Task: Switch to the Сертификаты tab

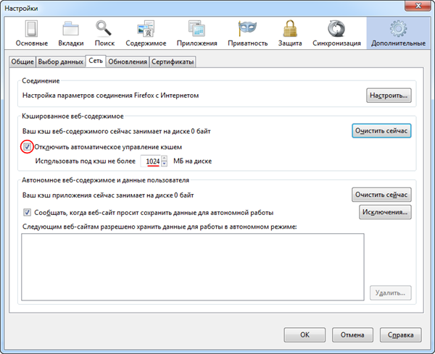Action: pyautogui.click(x=173, y=62)
